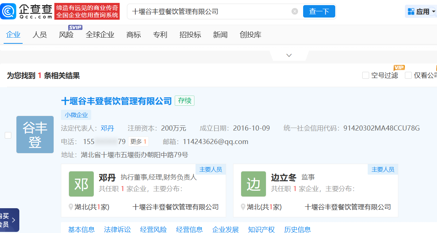This screenshot has height=233, width=437.
Task: Open the 基本信息 section link
Action: [x=81, y=229]
